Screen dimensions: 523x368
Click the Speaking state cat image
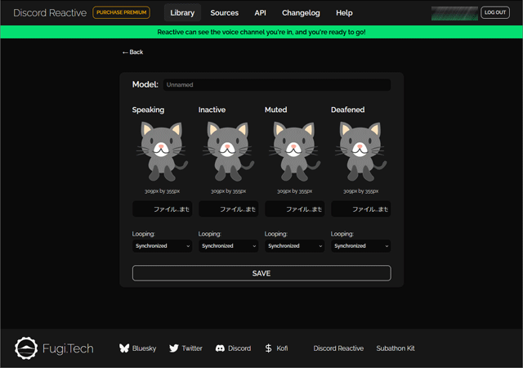162,151
